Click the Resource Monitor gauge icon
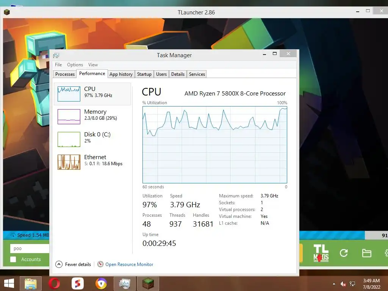Viewport: 388px width, 291px height. (x=100, y=264)
